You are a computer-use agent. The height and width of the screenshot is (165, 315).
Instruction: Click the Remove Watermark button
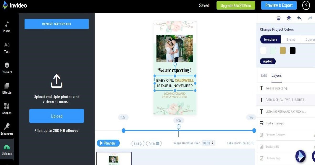pos(57,24)
